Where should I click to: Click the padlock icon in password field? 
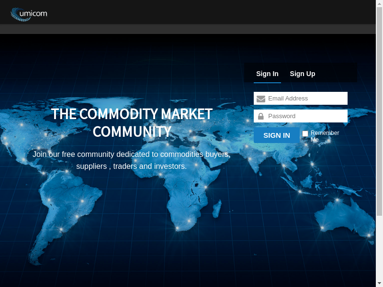tap(261, 116)
